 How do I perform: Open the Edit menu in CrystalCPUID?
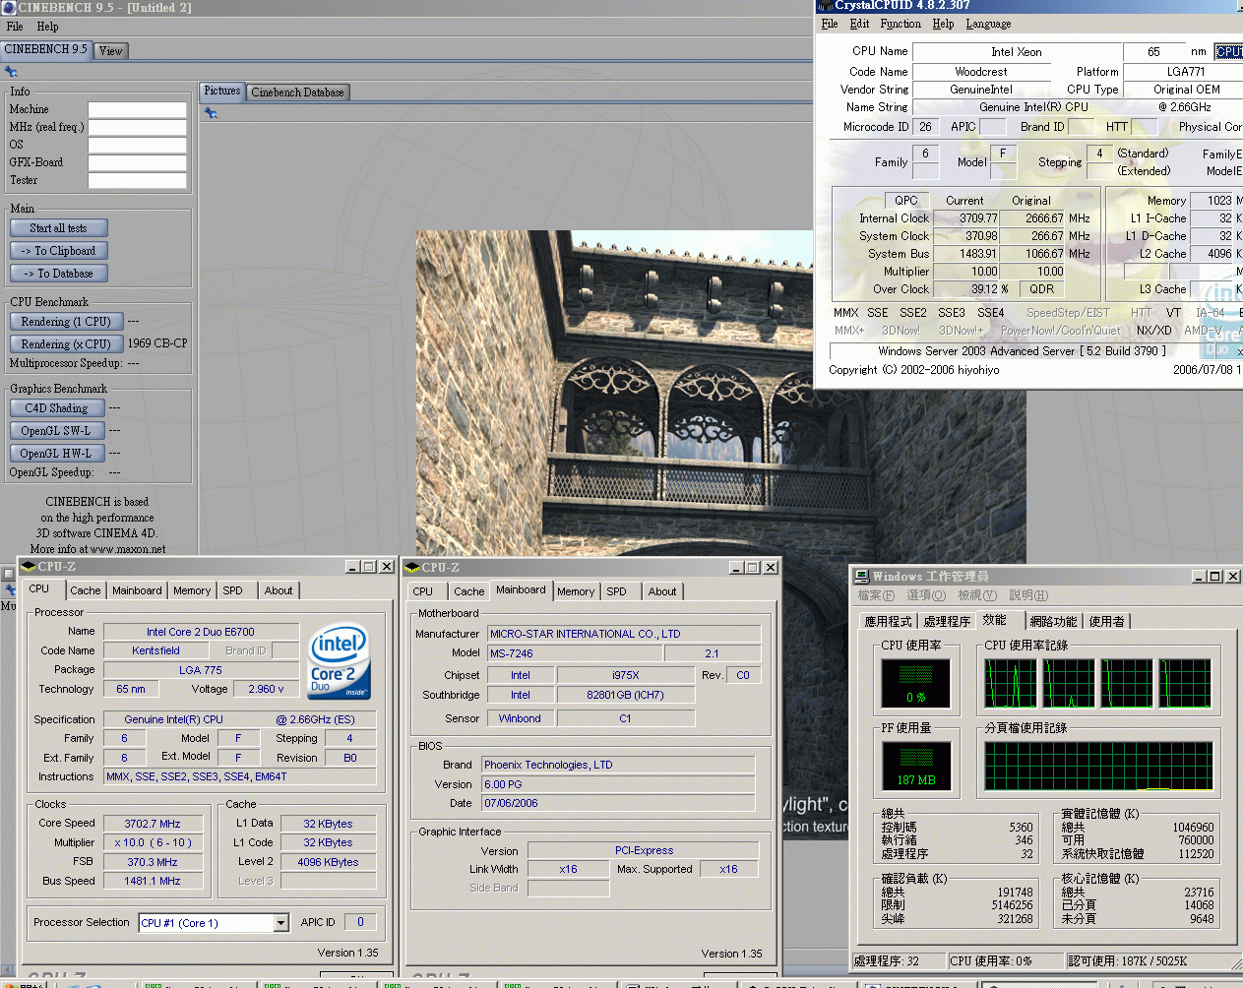pos(859,24)
